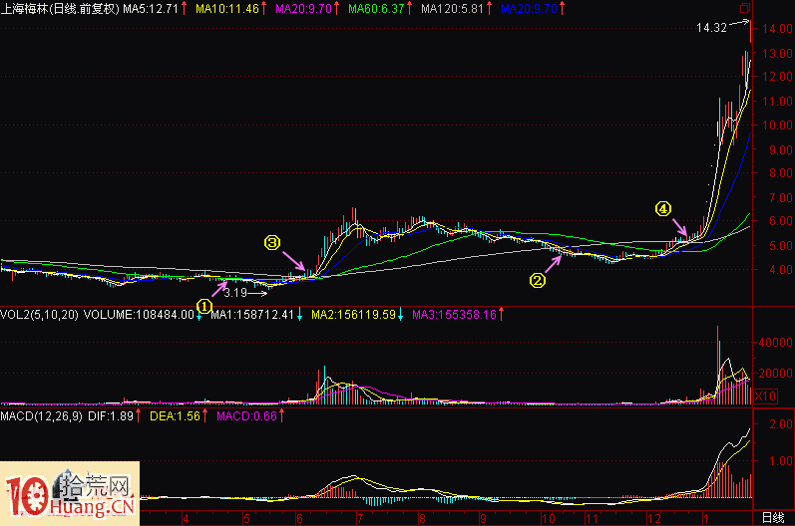Image resolution: width=795 pixels, height=526 pixels.
Task: Jump to month 8 on the time axis
Action: [422, 518]
